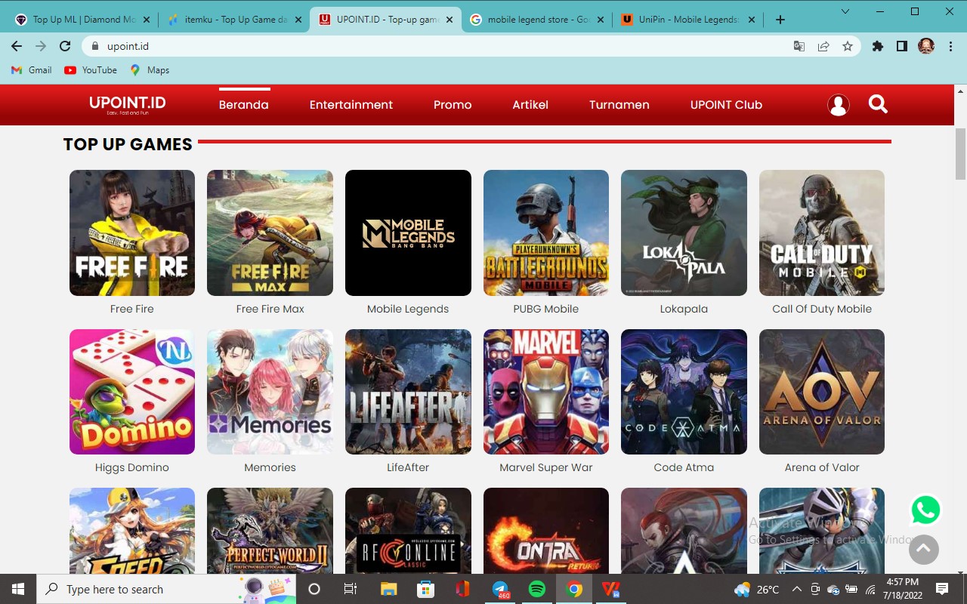
Task: Open Microsoft Store from the taskbar
Action: tap(425, 589)
